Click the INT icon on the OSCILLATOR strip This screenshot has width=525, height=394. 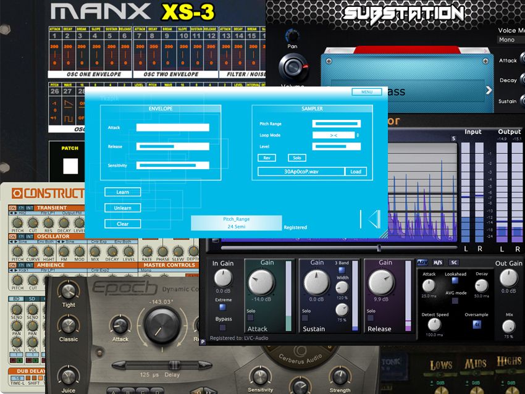pyautogui.click(x=29, y=237)
